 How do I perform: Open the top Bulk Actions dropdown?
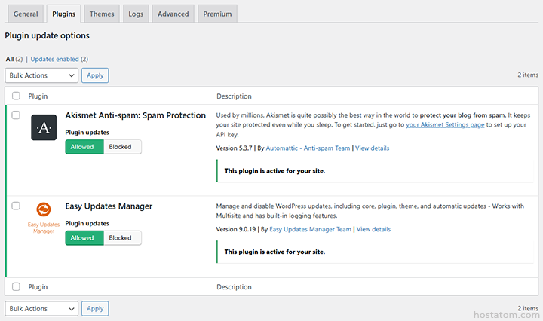[x=41, y=75]
